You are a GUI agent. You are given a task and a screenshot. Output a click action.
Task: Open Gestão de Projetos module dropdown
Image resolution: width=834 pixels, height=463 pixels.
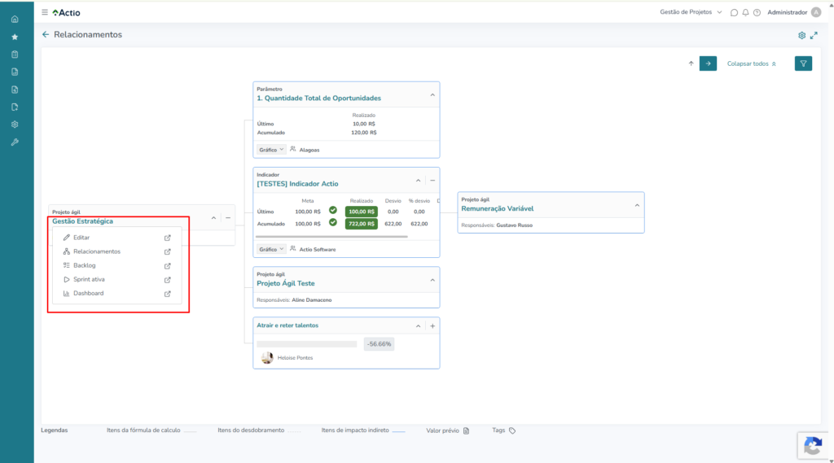(691, 12)
